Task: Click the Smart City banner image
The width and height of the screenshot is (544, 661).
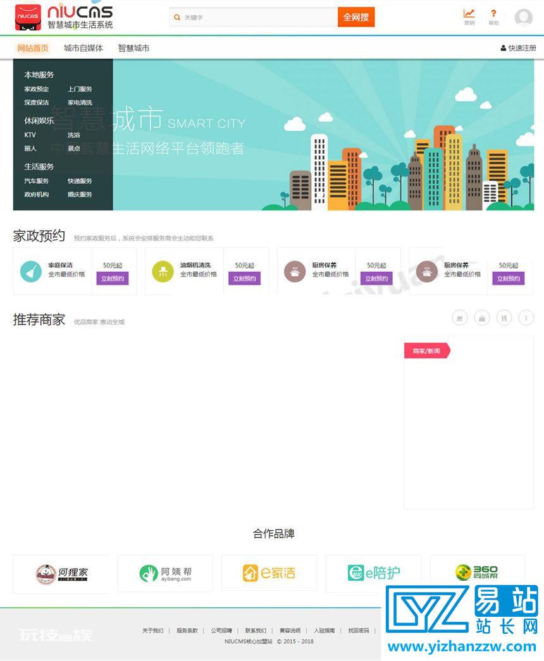Action: click(323, 135)
